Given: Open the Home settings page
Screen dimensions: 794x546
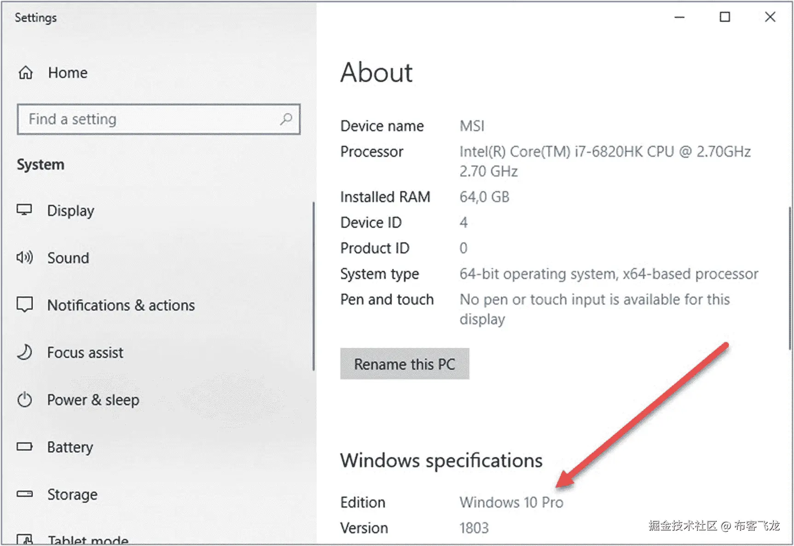Looking at the screenshot, I should [68, 73].
